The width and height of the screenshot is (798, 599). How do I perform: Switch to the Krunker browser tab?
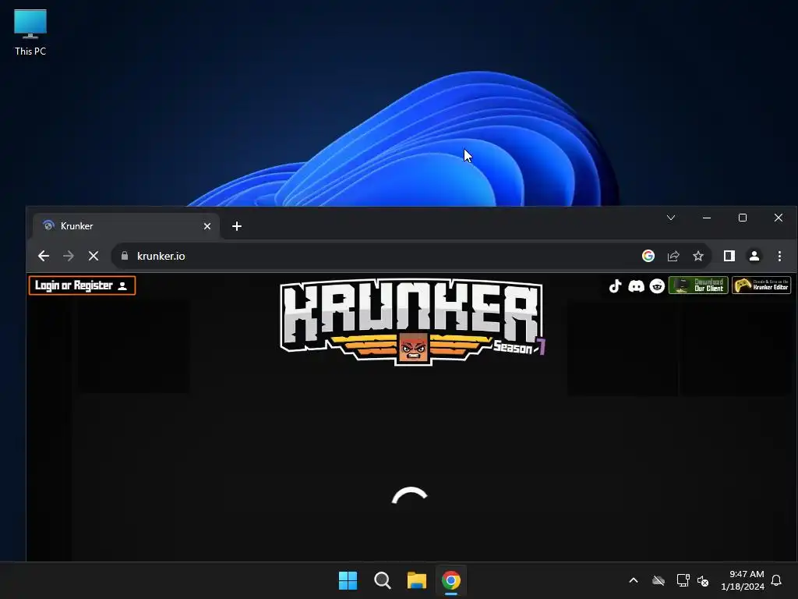click(x=126, y=226)
